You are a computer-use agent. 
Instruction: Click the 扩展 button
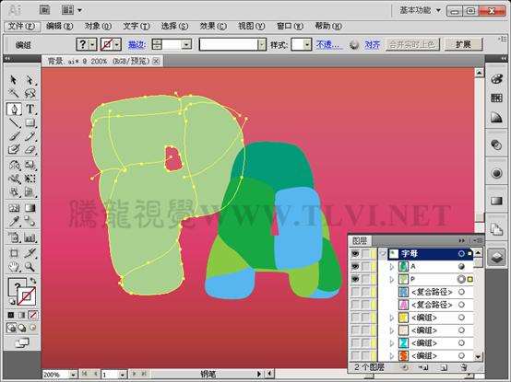click(463, 44)
